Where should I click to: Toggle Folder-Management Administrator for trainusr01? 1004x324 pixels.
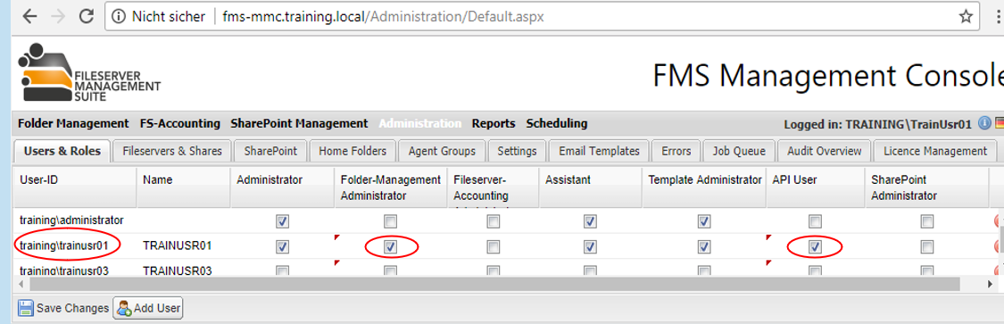390,246
